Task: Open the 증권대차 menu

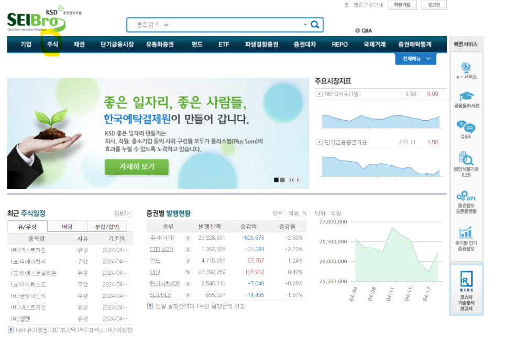Action: pyautogui.click(x=305, y=44)
